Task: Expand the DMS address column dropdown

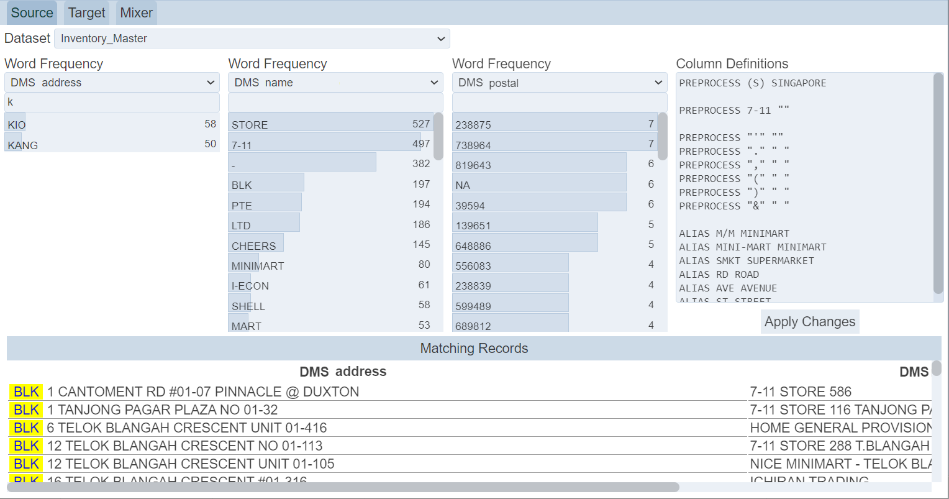Action: coord(112,83)
